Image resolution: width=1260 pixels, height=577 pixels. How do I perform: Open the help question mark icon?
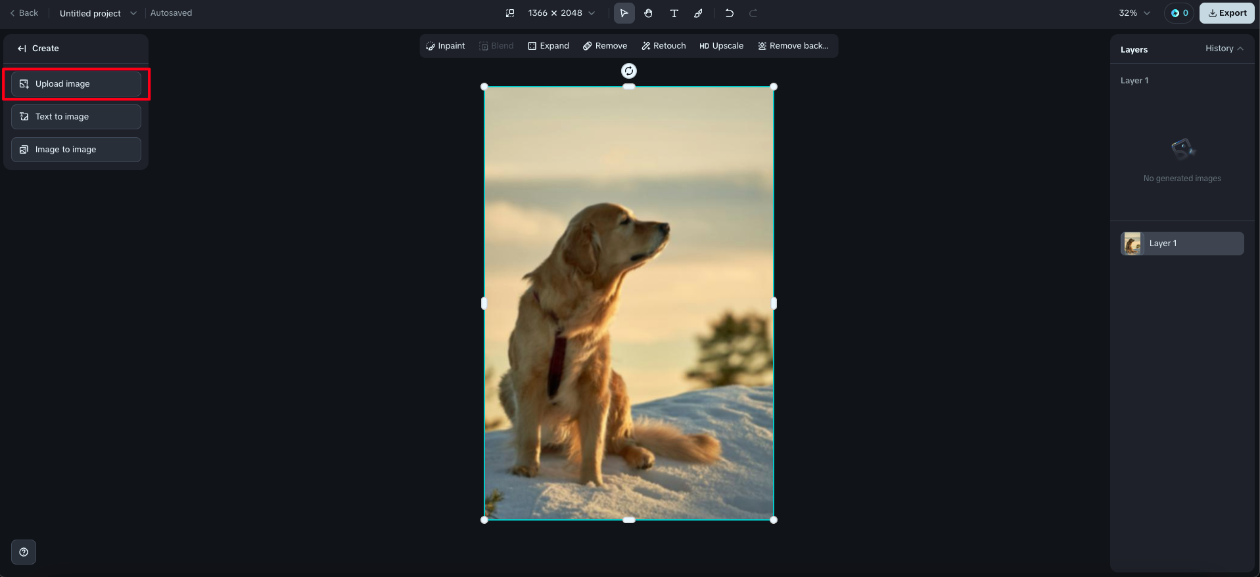pos(24,552)
